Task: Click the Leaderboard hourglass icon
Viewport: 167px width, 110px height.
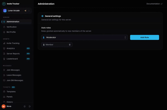Action: point(4,59)
